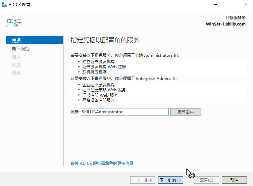This screenshot has width=253, height=186.
Task: Select the 结果 step in sidebar
Action: (16, 73)
